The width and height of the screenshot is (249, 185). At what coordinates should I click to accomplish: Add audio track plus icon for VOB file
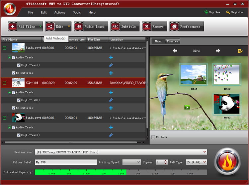[111, 92]
